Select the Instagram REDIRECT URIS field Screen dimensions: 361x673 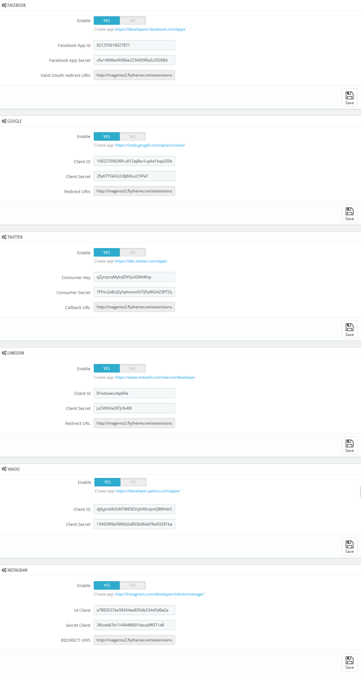coord(134,640)
